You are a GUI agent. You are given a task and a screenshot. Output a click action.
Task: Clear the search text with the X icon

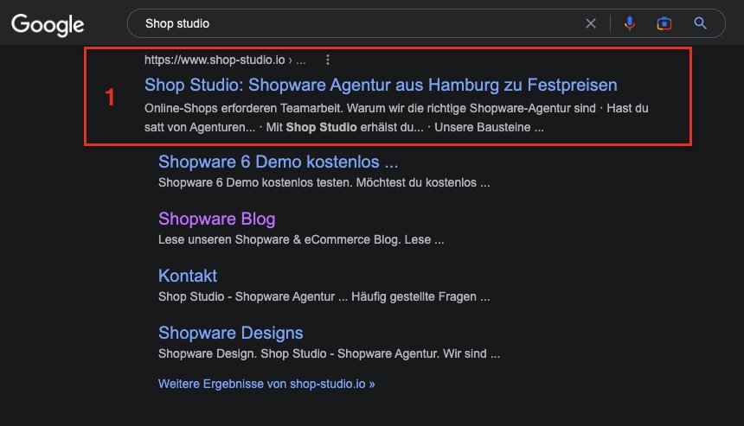click(x=591, y=24)
